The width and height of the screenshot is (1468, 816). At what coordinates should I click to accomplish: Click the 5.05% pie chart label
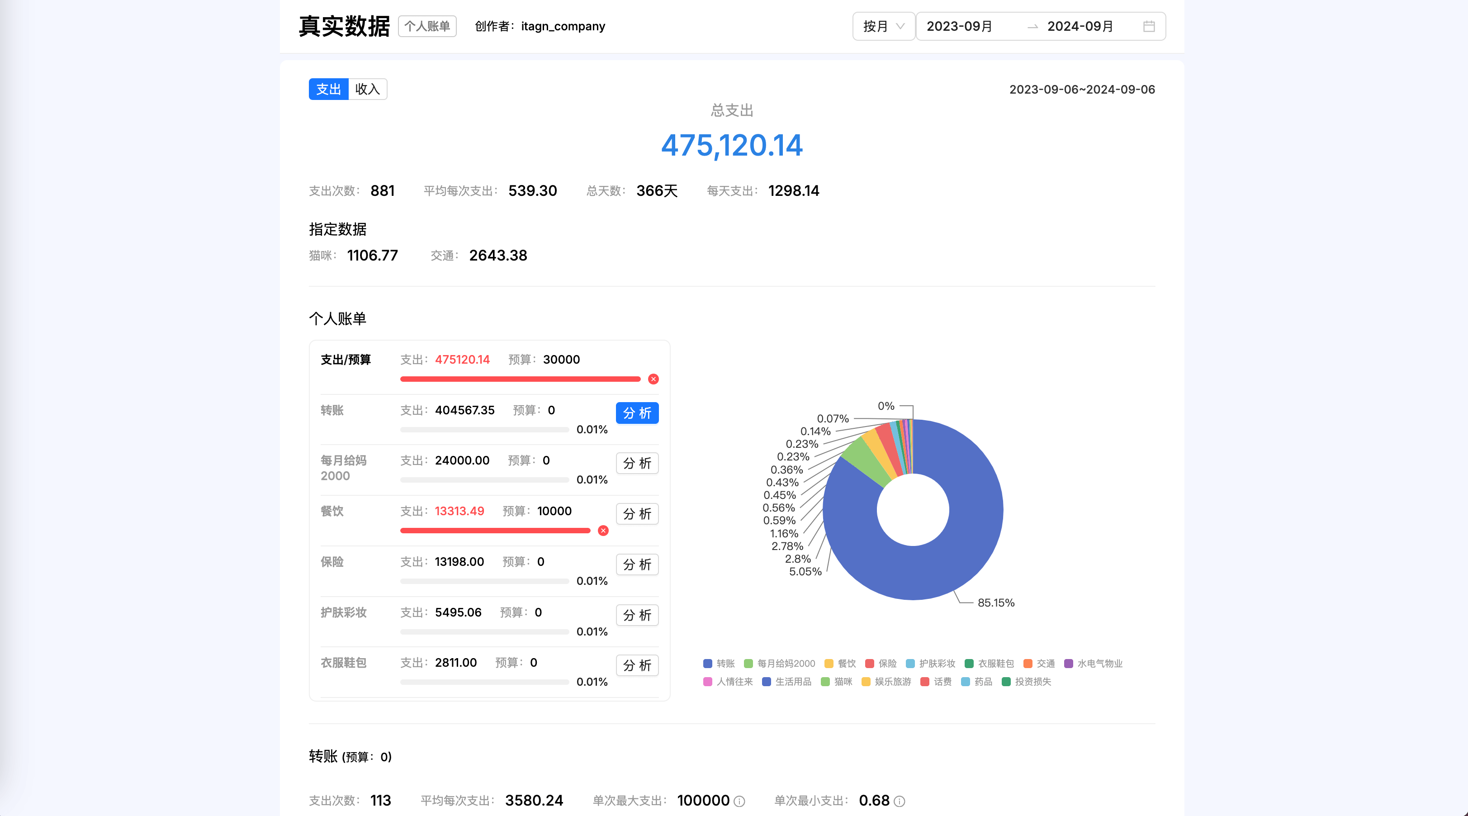pos(805,572)
